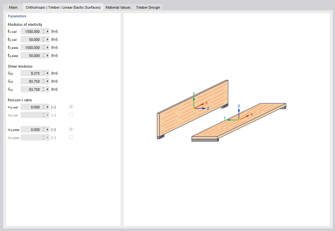
Task: Click the arrow icon next to Gxy value
Action: [47, 89]
